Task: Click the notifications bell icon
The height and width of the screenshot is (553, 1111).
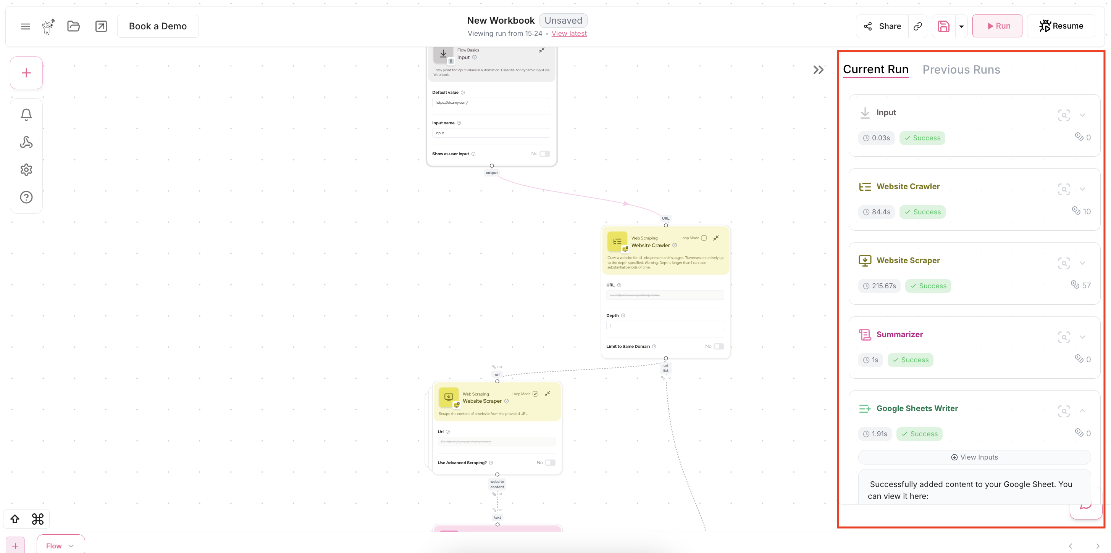Action: [26, 114]
